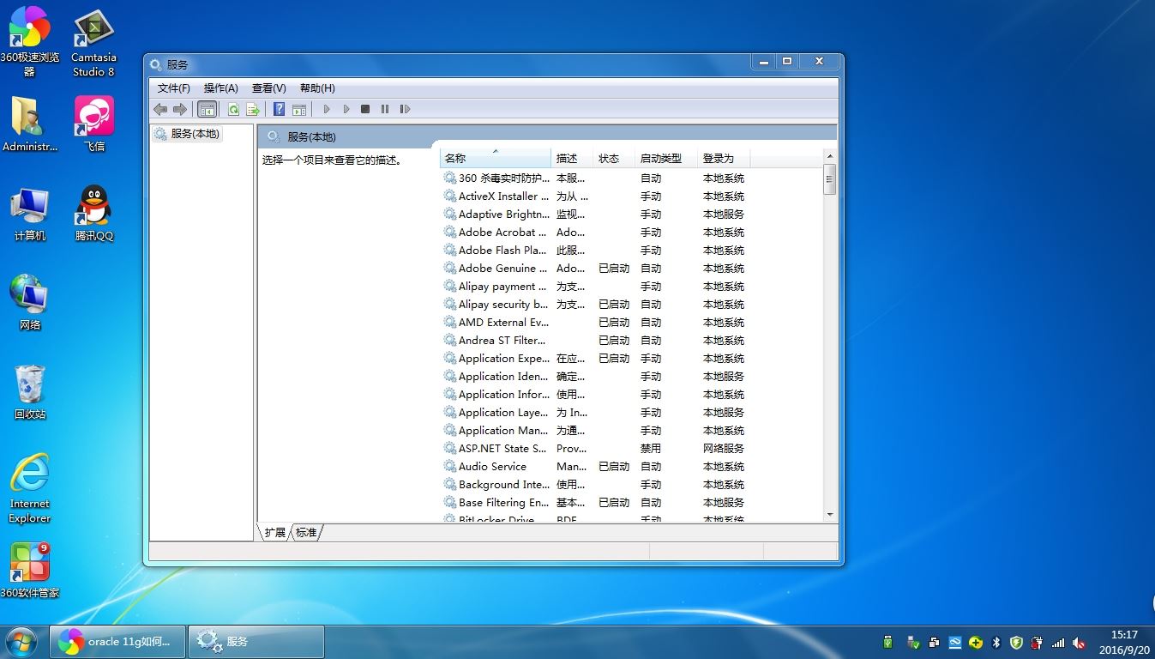Click the Restart Service icon
The width and height of the screenshot is (1155, 659).
[406, 109]
